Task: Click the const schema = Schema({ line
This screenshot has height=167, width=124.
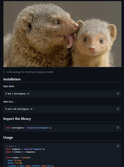Action: (18, 158)
